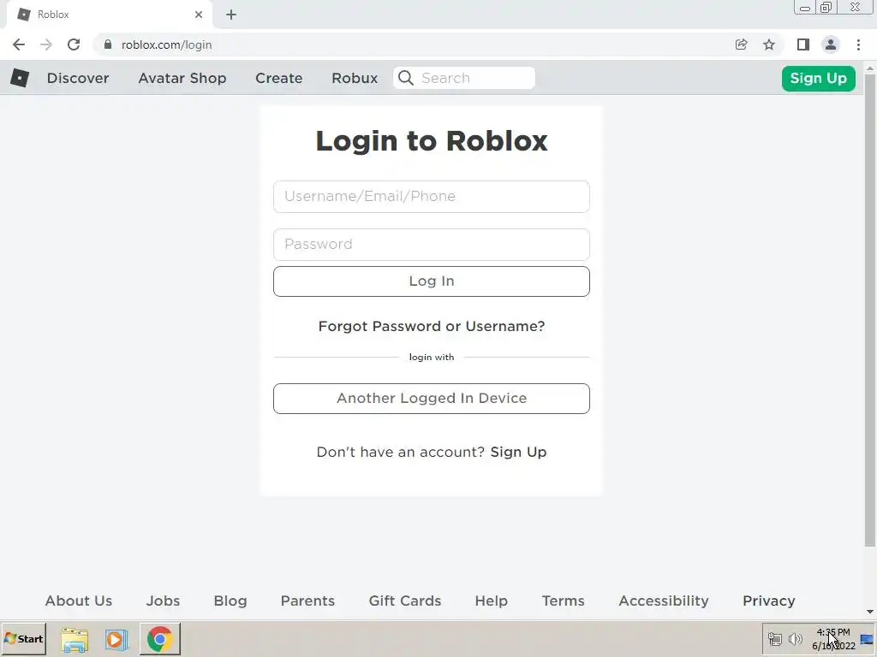877x657 pixels.
Task: Open the Discover menu item
Action: point(78,78)
